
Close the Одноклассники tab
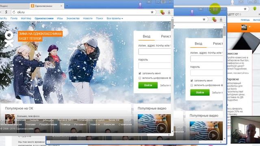click(x=61, y=6)
